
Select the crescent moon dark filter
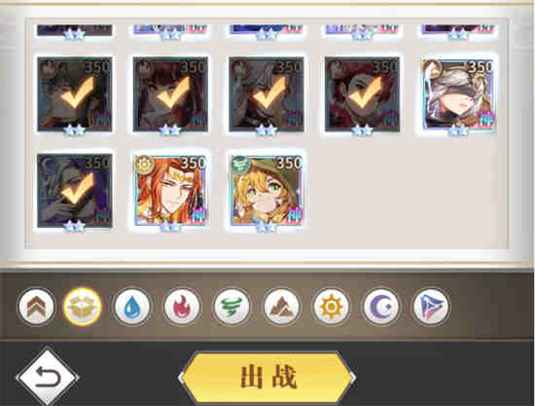point(380,307)
